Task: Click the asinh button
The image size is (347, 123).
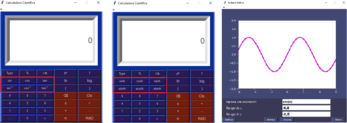Action: pyautogui.click(x=122, y=89)
